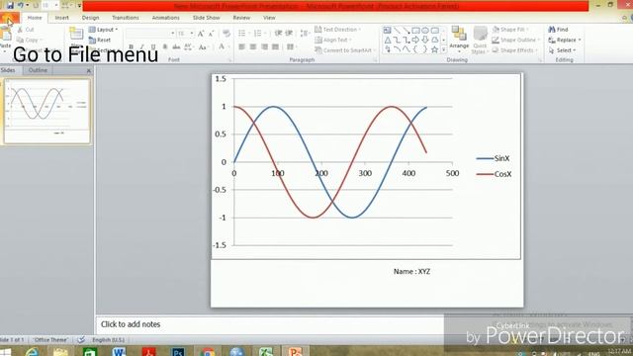Click the New Slide icon
The width and height of the screenshot is (633, 356).
click(76, 34)
